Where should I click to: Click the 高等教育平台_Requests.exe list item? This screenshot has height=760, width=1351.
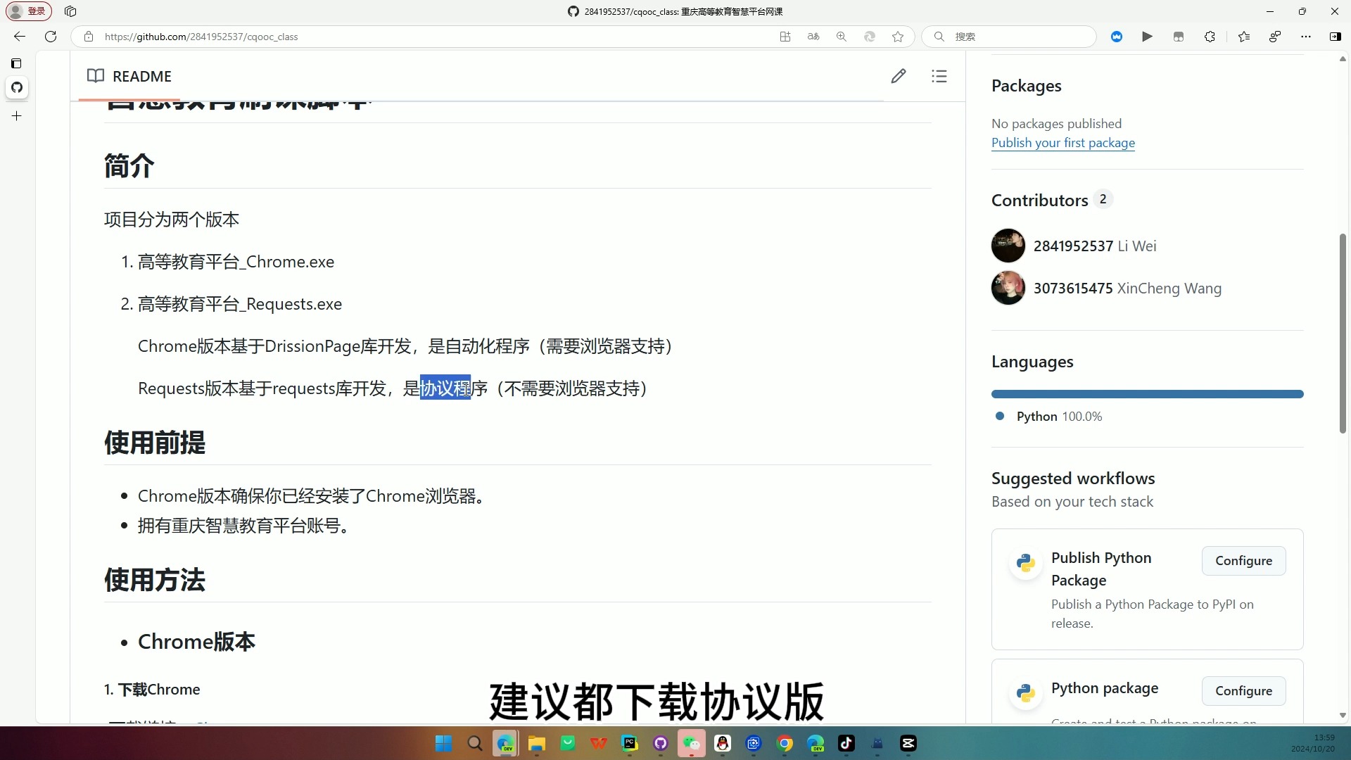(240, 304)
